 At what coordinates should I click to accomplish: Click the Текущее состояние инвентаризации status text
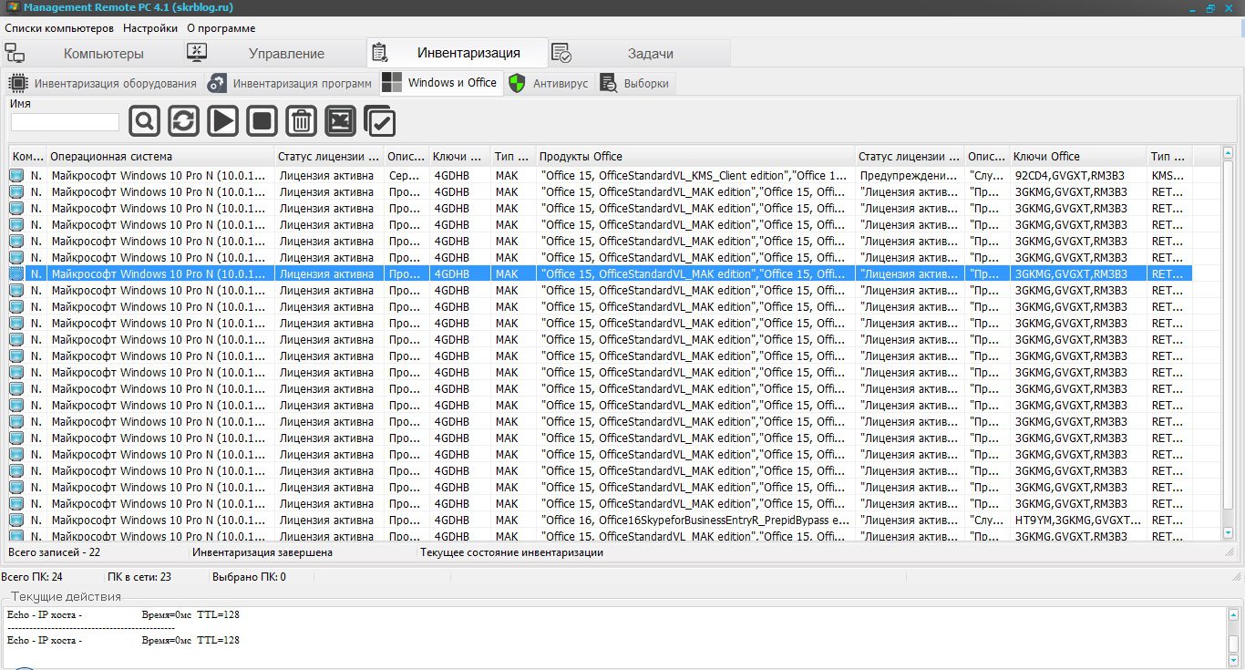[x=511, y=552]
